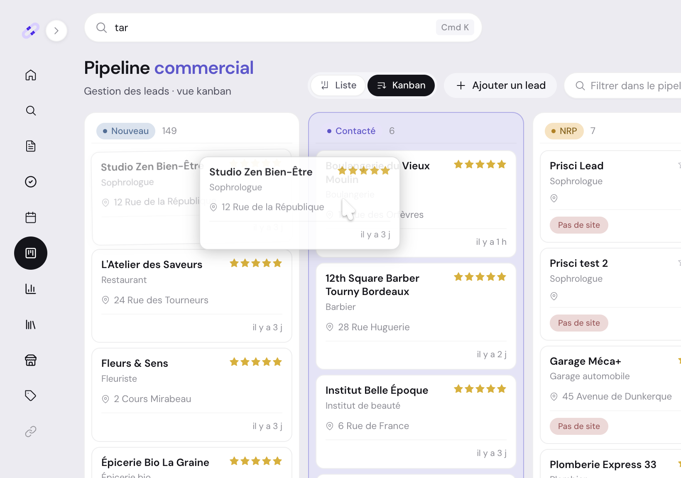Focus Filtrer dans le pipeline field
The width and height of the screenshot is (681, 478).
click(x=623, y=86)
